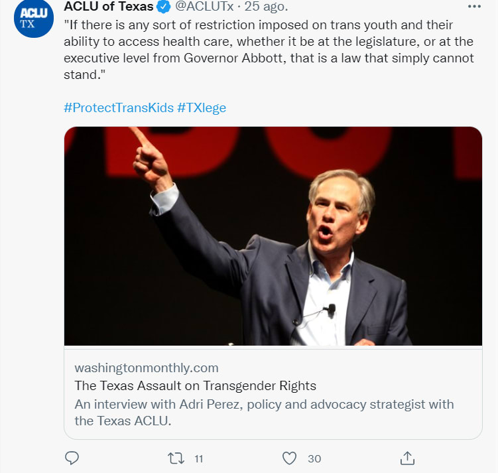Viewport: 504px width, 473px height.
Task: Click the @ACLUTx handle
Action: coord(205,7)
